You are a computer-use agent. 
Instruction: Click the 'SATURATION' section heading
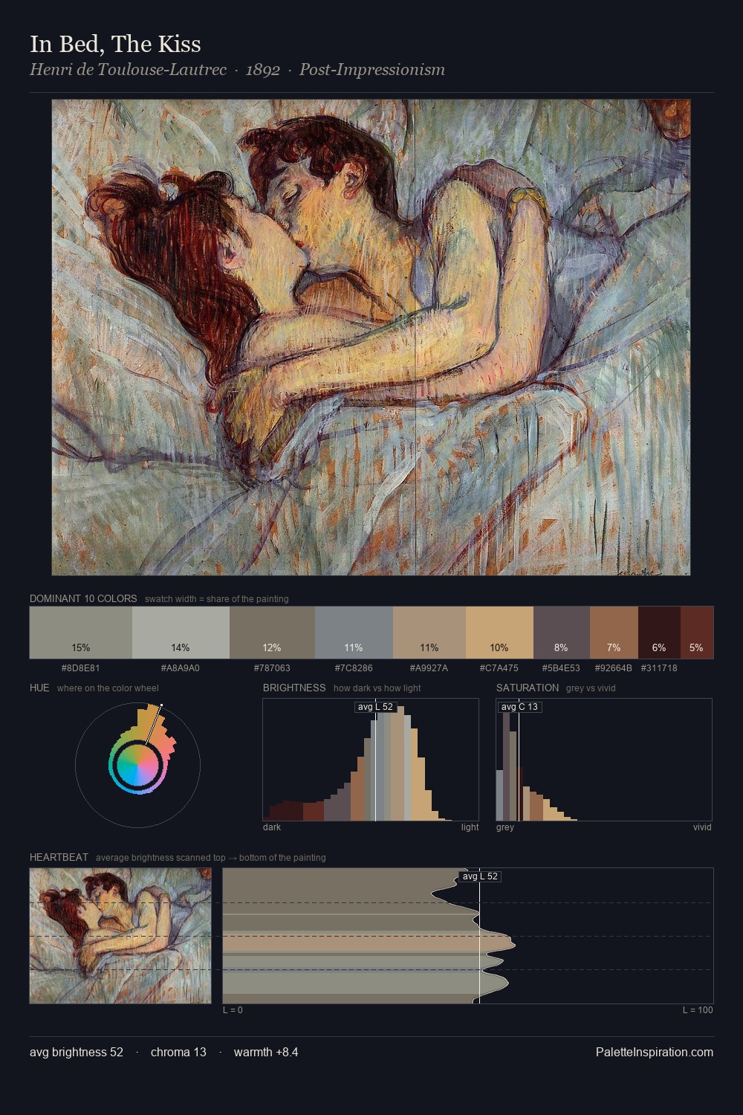(x=528, y=688)
